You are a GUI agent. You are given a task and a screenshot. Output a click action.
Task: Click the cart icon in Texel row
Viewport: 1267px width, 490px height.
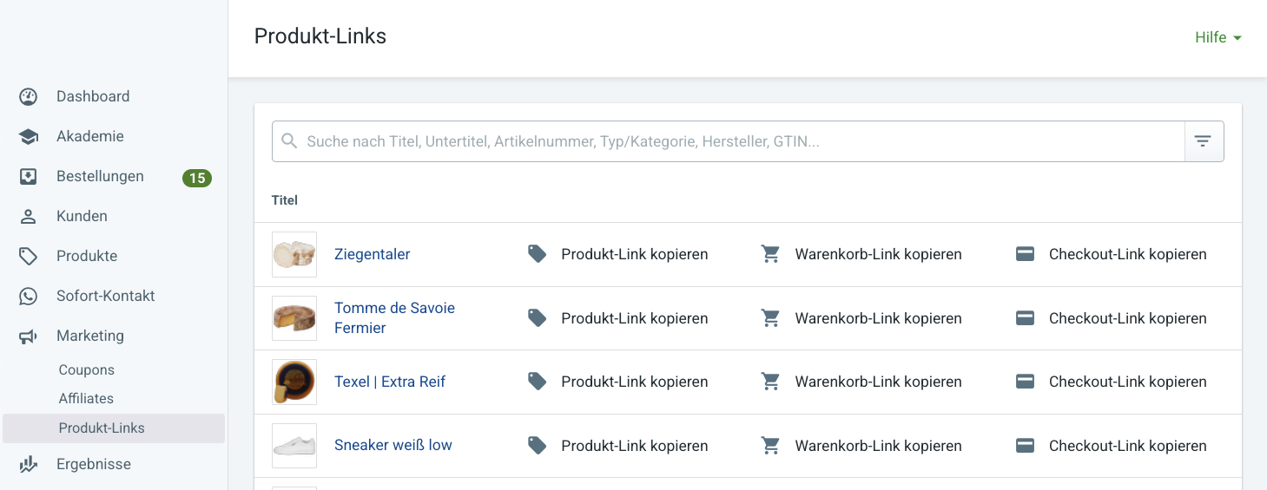(770, 382)
